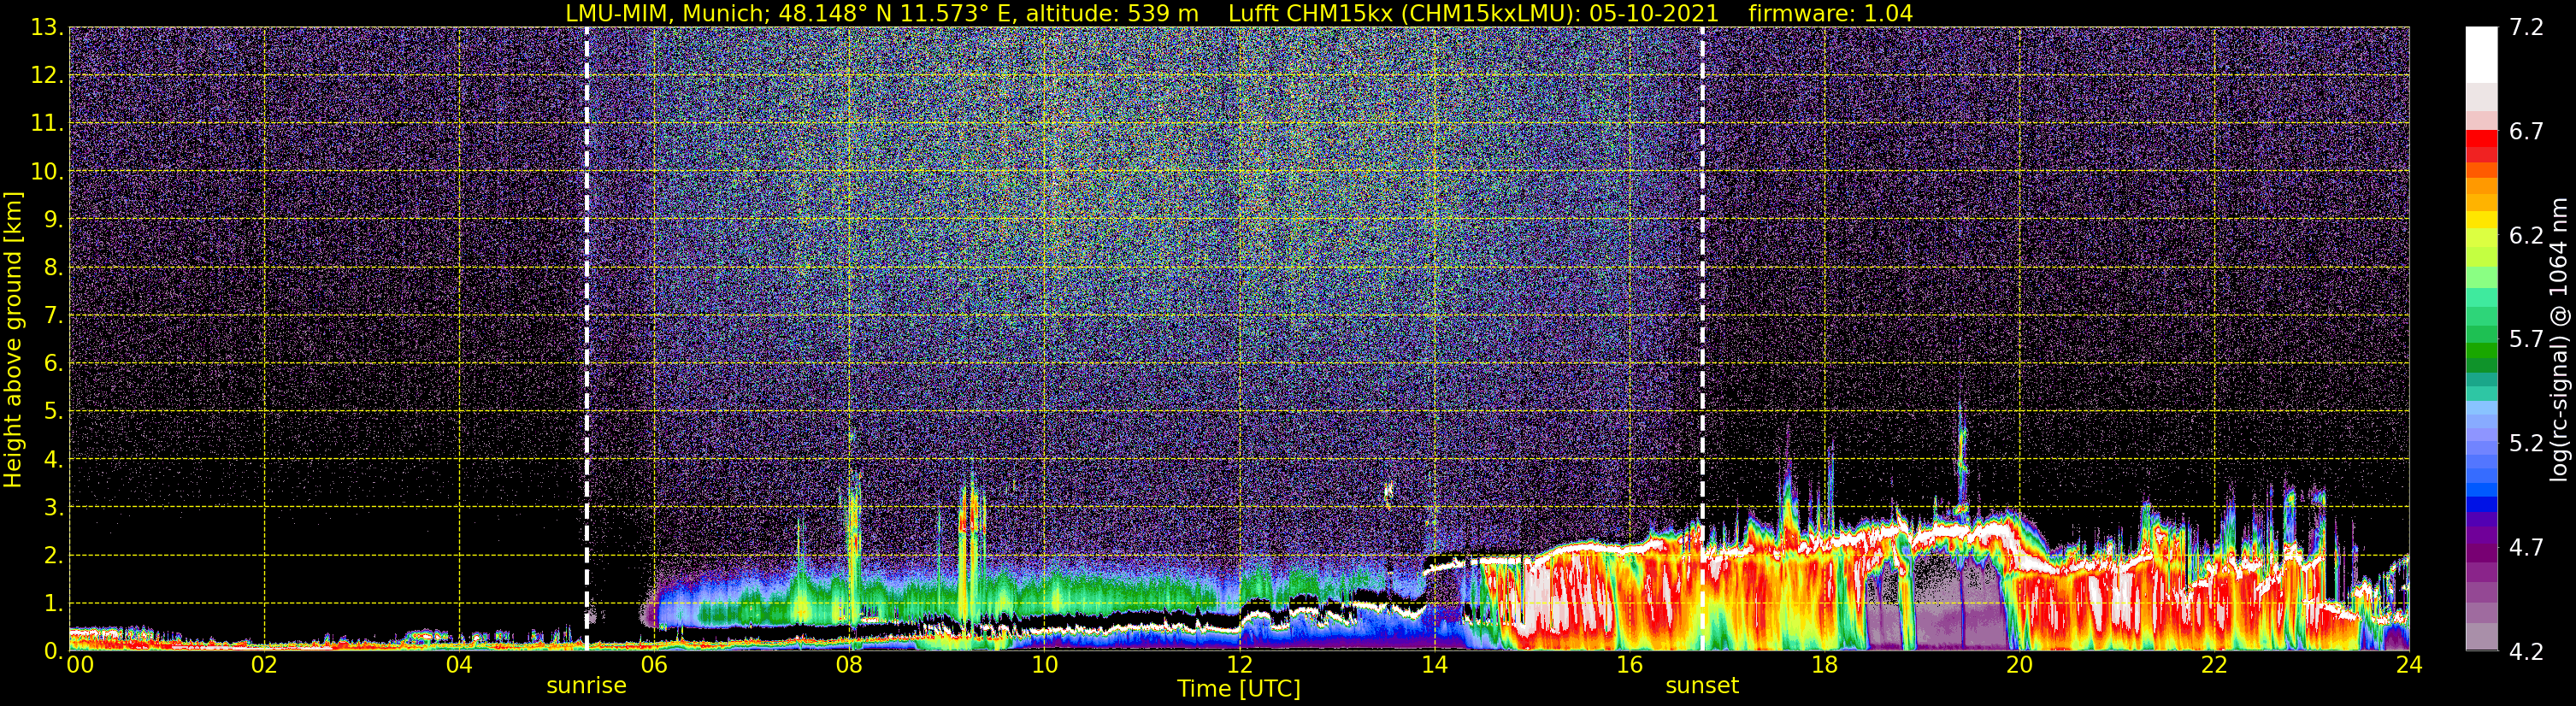Screen dimensions: 2576x706
Task: Click the height axis tick "10."
Action: click(x=47, y=172)
